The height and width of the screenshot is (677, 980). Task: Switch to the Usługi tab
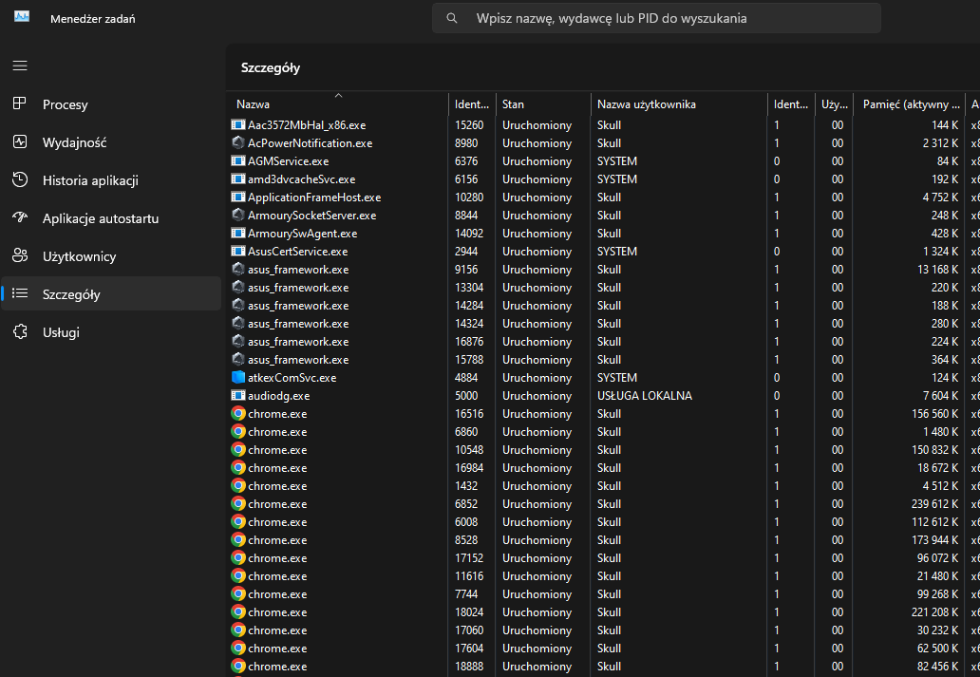point(111,332)
